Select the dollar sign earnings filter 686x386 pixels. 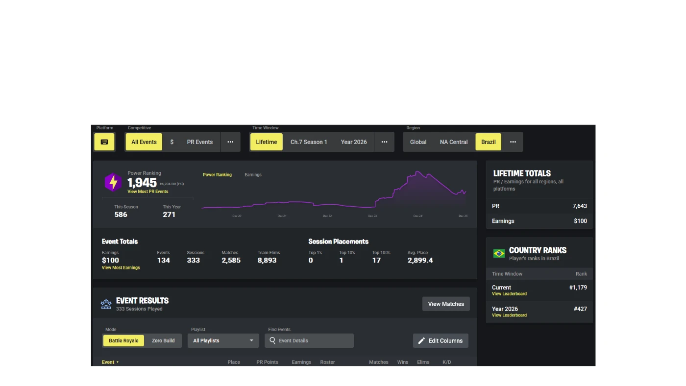pos(171,142)
